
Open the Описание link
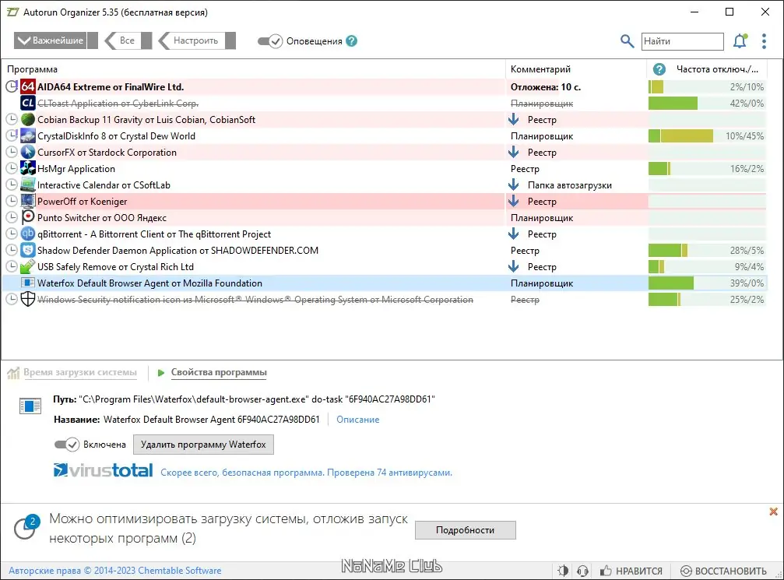[357, 420]
